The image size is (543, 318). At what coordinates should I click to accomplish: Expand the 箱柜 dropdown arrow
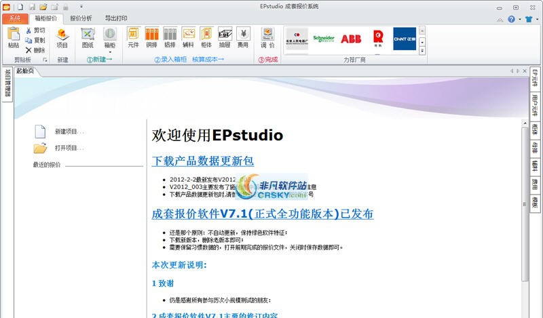click(x=110, y=52)
